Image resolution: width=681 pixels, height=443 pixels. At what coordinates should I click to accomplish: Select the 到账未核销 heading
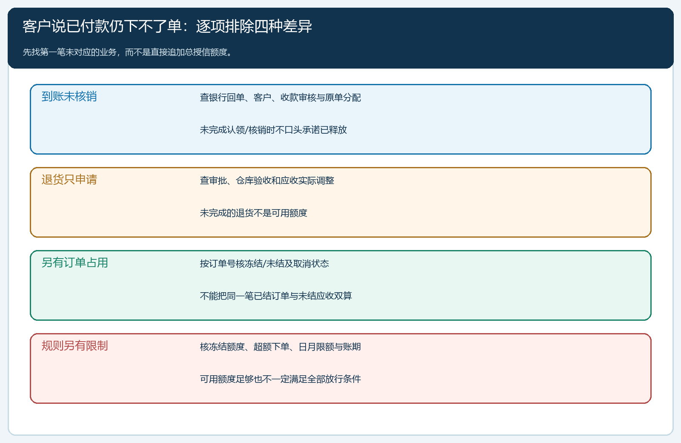click(x=69, y=96)
